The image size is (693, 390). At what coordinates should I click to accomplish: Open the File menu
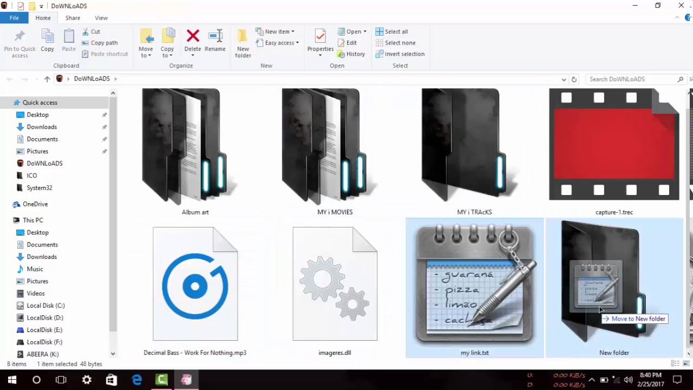14,18
